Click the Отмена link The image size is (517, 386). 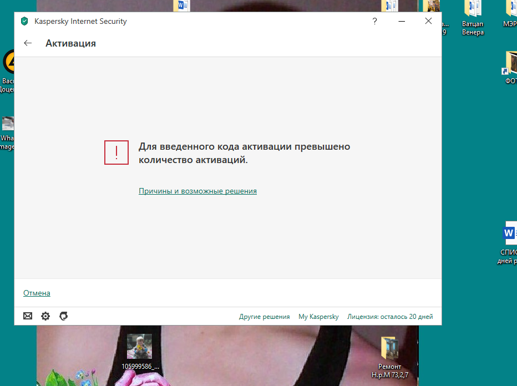[x=37, y=293]
